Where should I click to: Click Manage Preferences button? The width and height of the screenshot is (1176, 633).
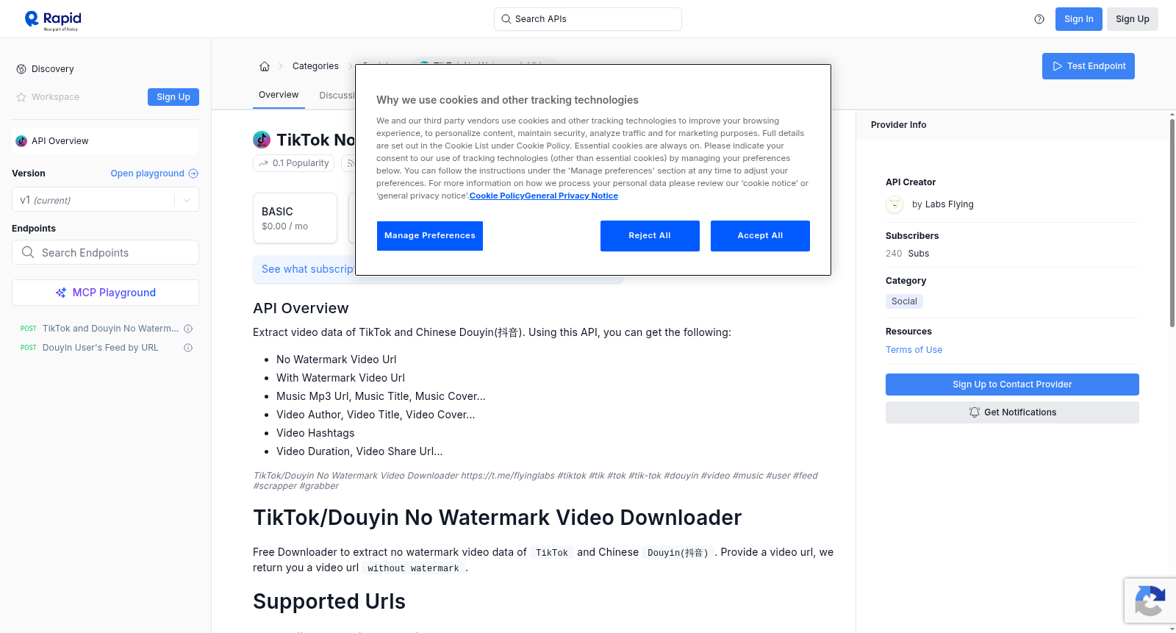point(430,235)
